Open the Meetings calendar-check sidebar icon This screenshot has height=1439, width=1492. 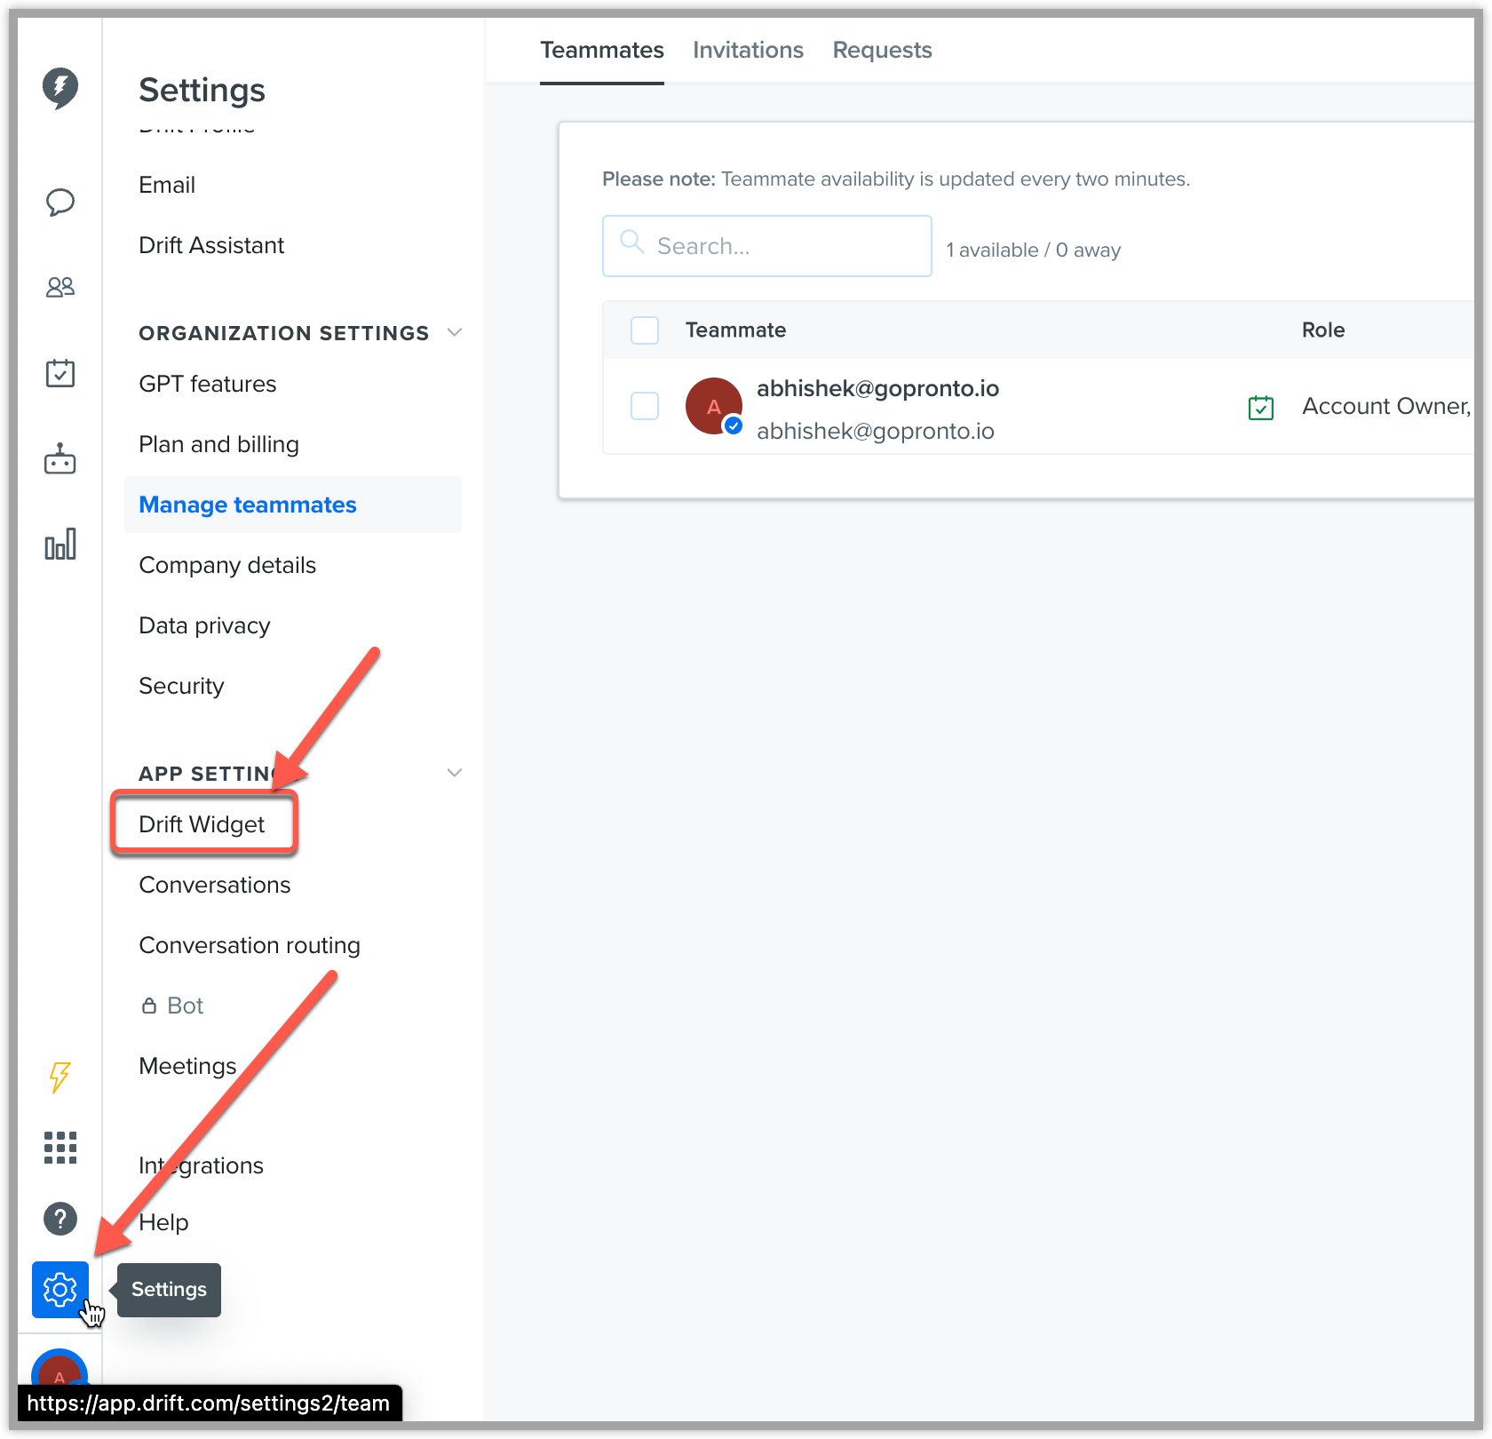[60, 373]
